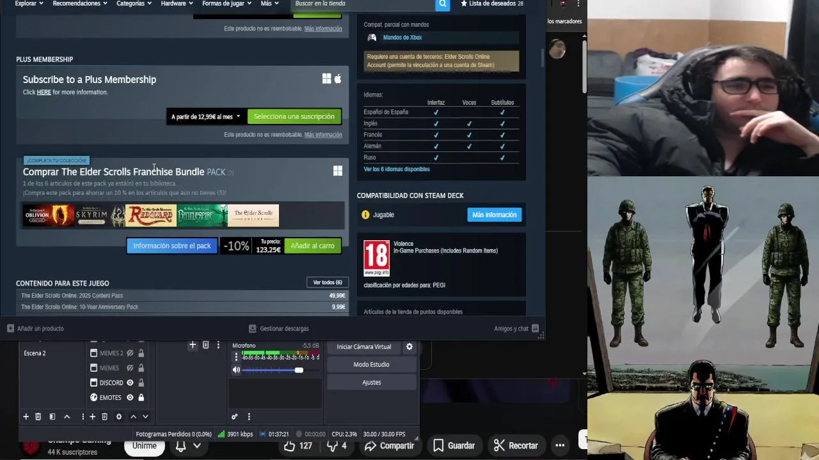Open the Explorar dropdown in Steam nav
The image size is (819, 460).
(29, 4)
